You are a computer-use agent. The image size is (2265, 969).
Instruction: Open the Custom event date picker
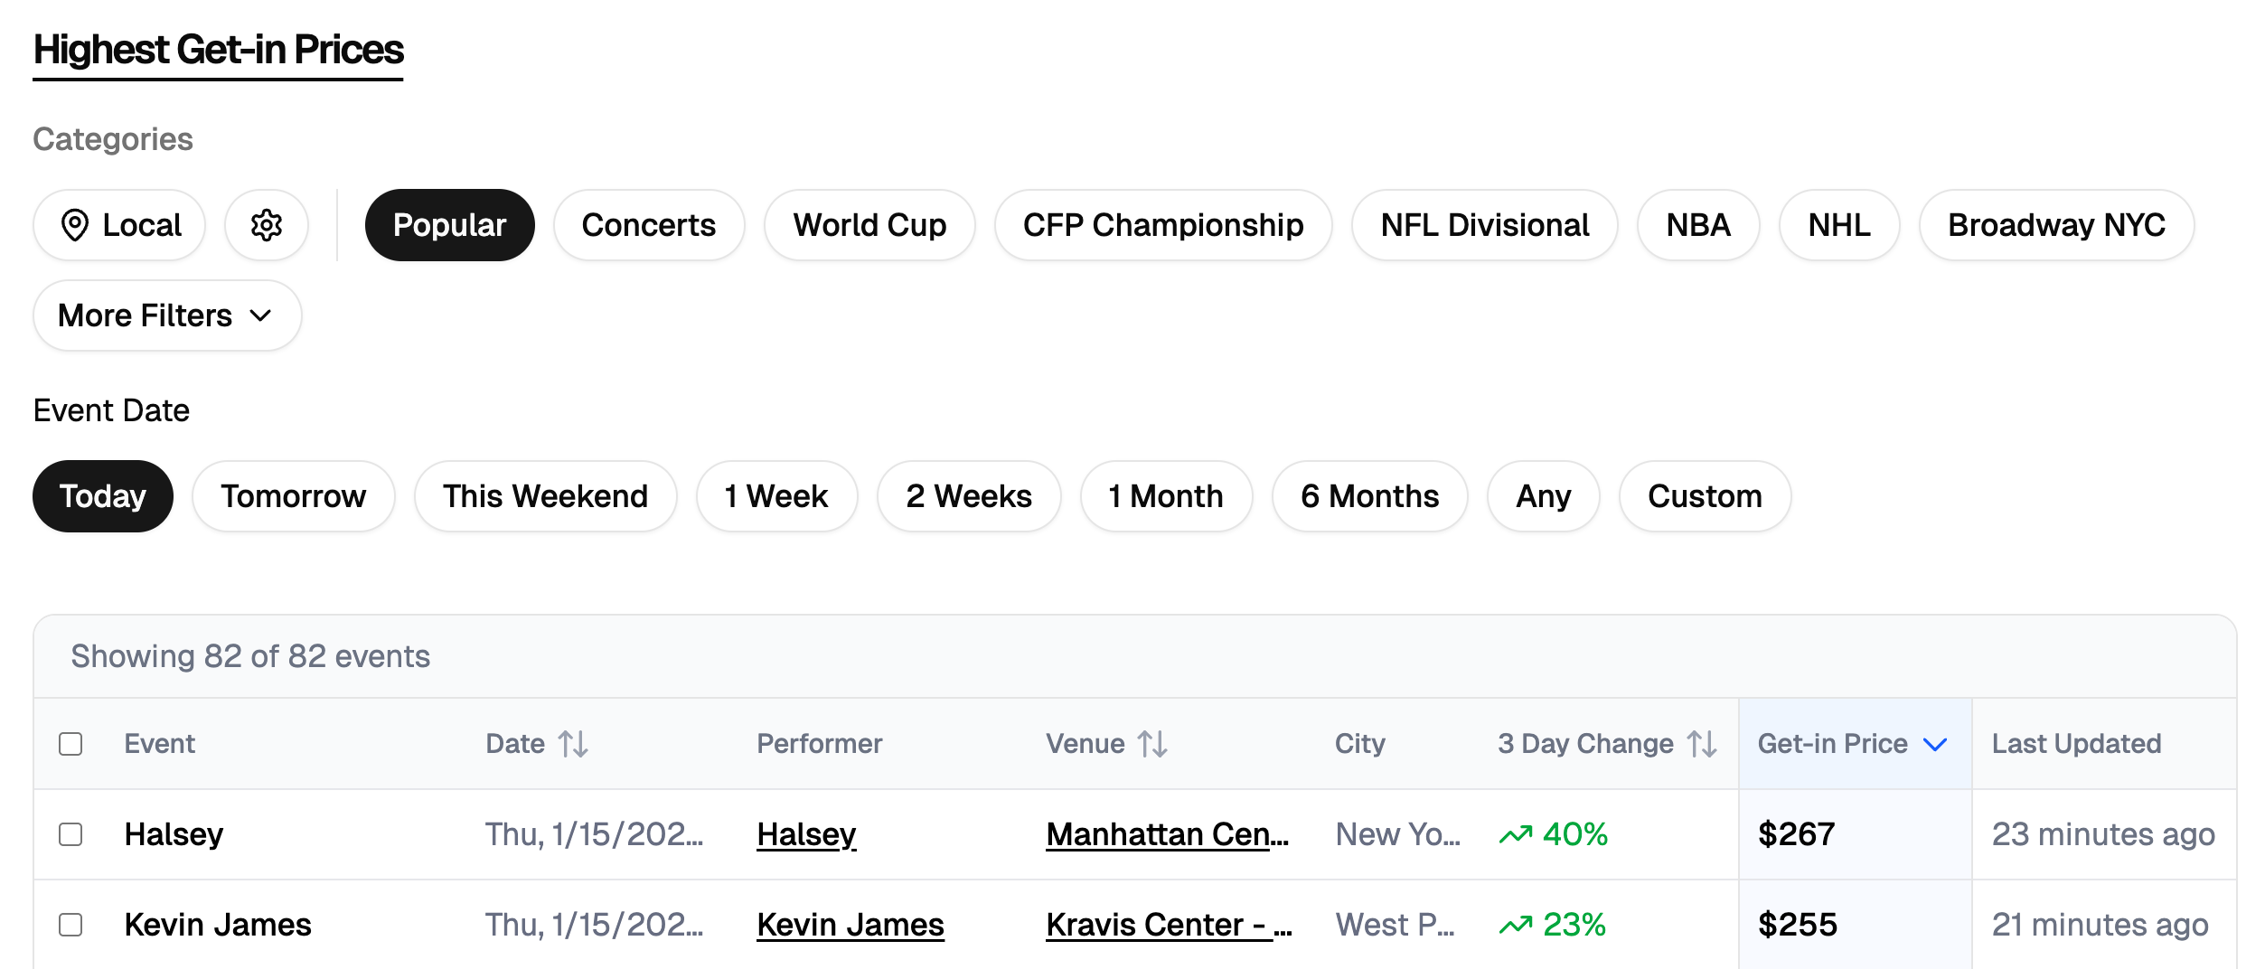point(1705,496)
